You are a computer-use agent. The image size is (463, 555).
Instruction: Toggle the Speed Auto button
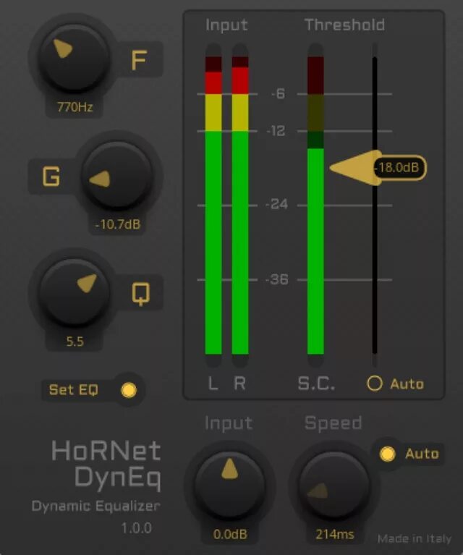(x=387, y=454)
